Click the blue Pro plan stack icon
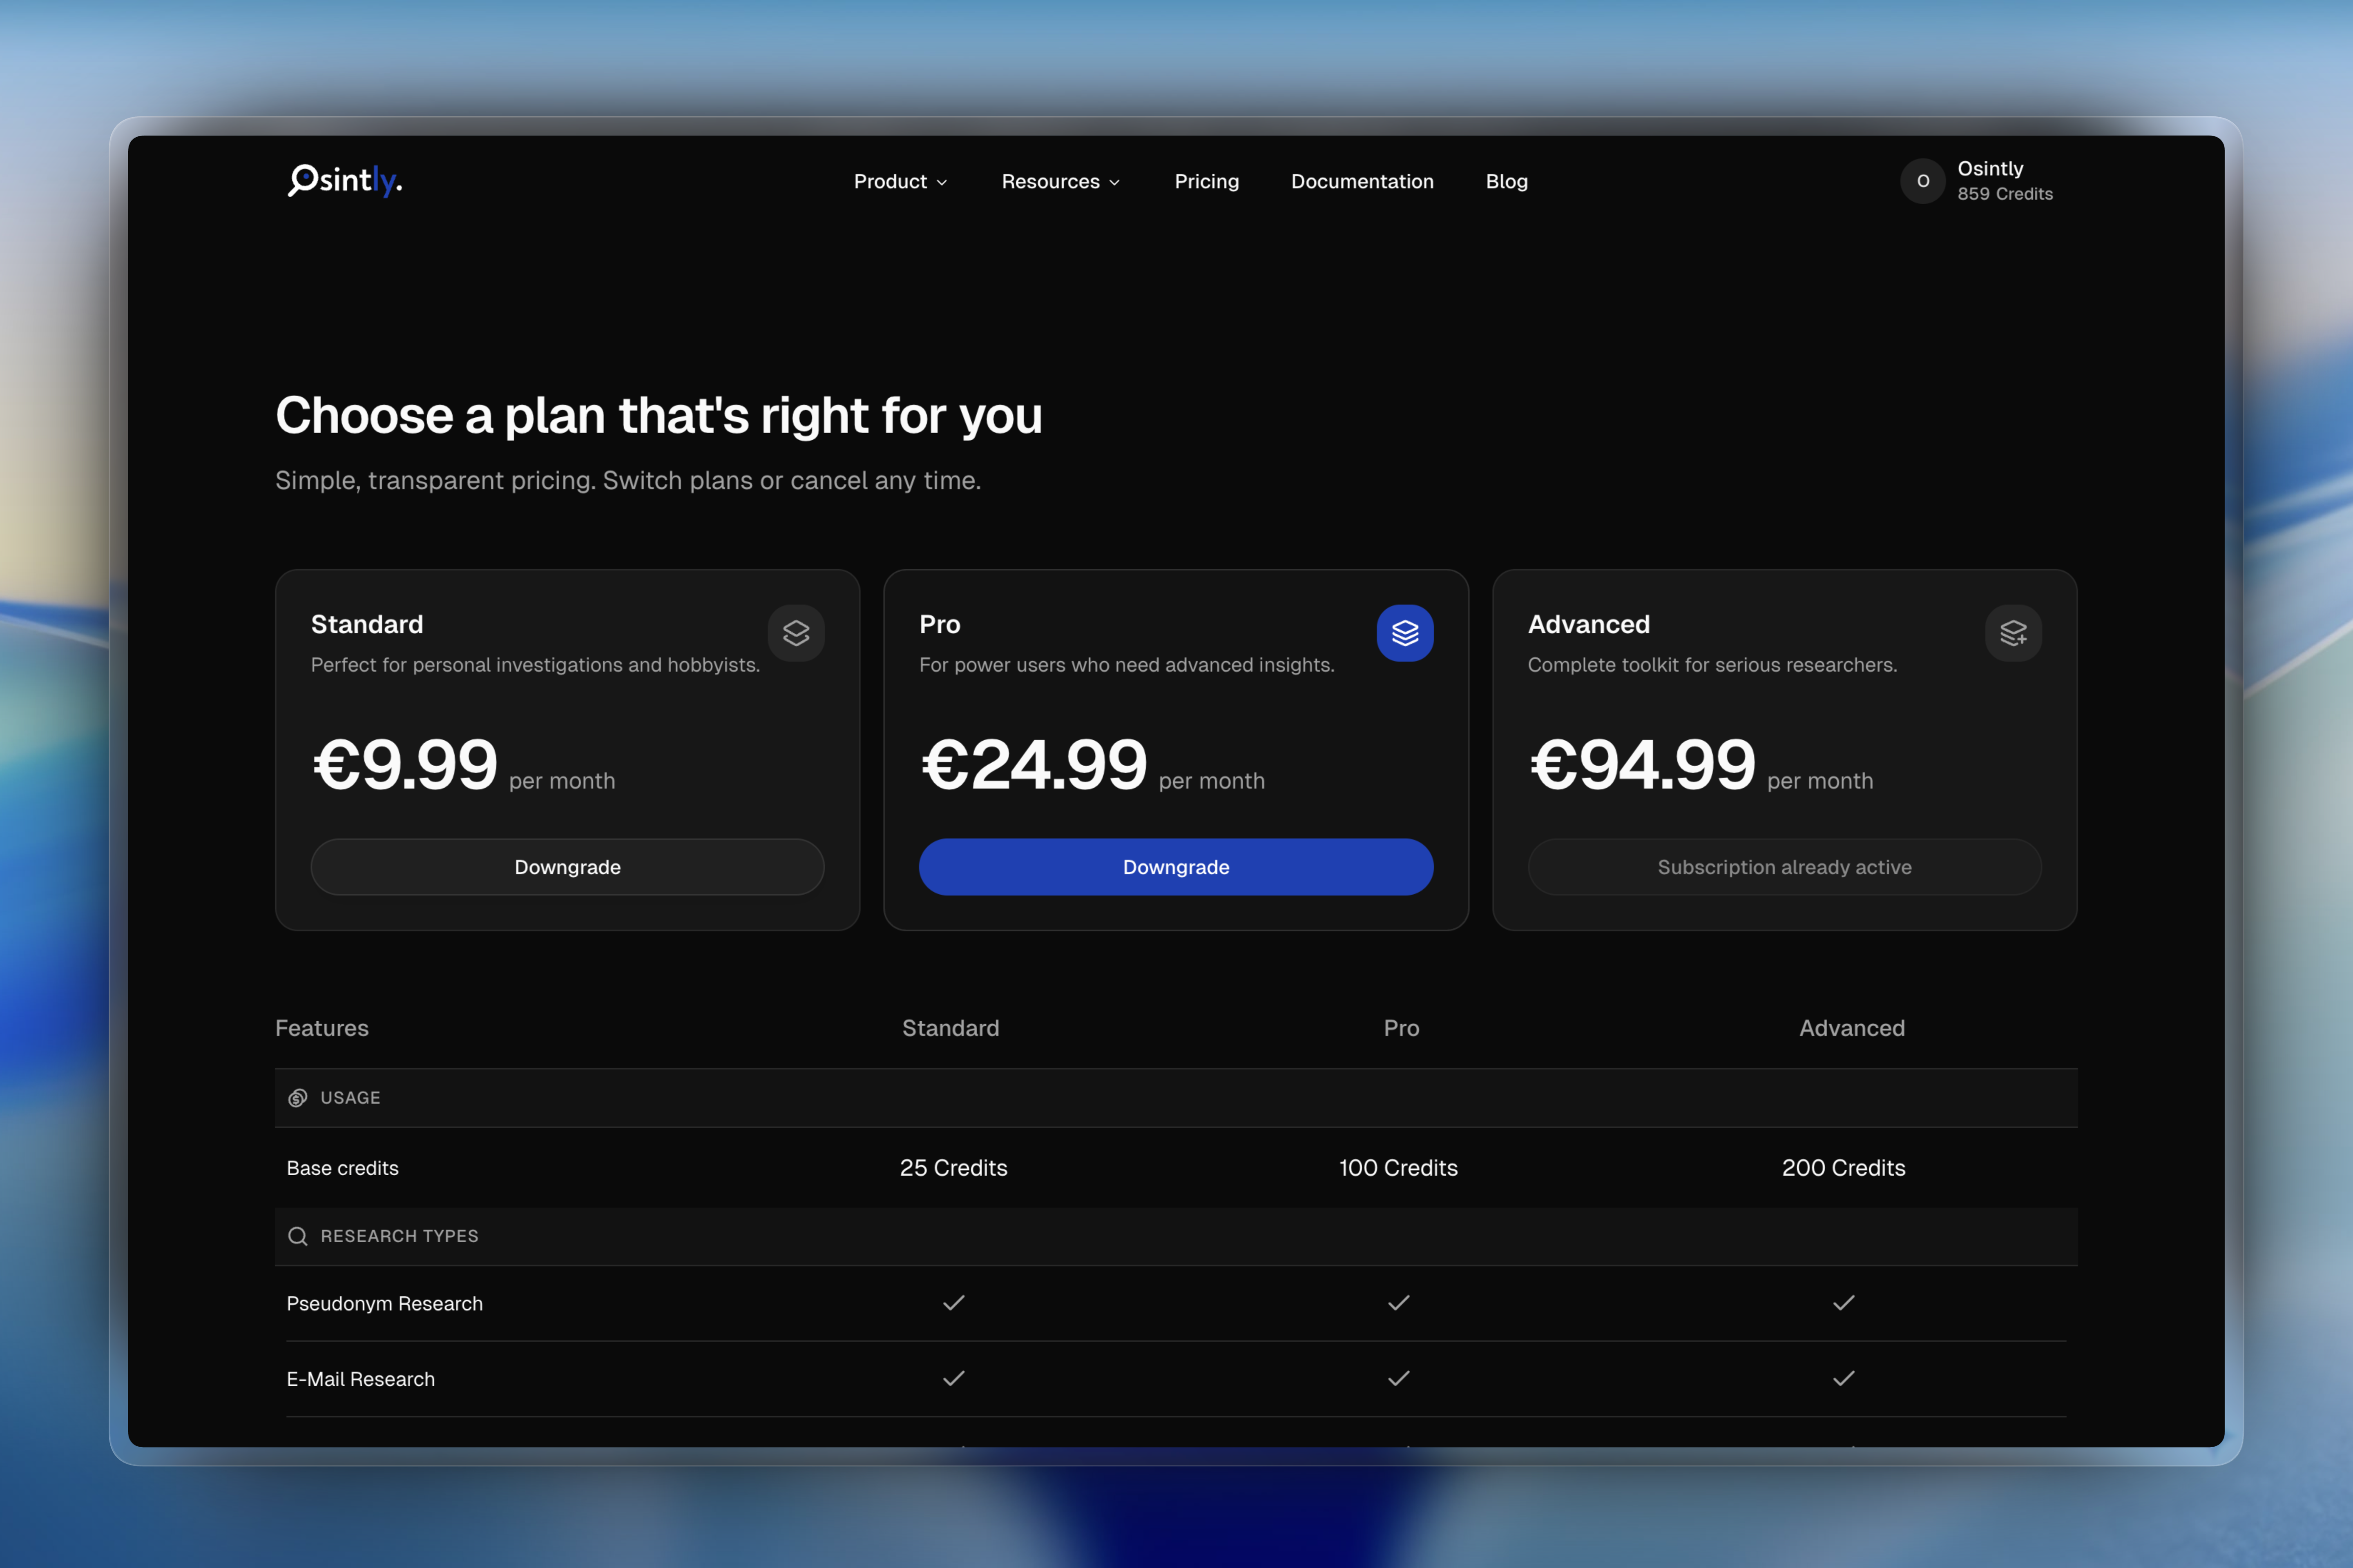2353x1568 pixels. click(x=1404, y=633)
